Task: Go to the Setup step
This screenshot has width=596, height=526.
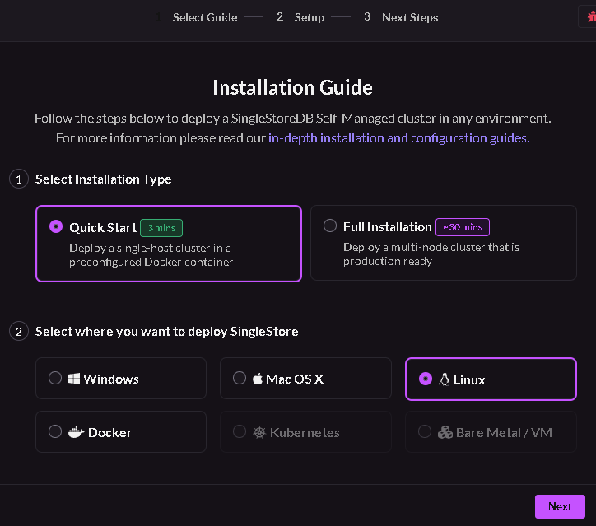Action: [x=309, y=17]
